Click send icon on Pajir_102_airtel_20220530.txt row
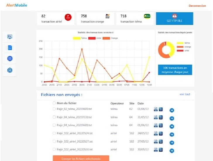This screenshot has height=161, width=213. pos(172,150)
